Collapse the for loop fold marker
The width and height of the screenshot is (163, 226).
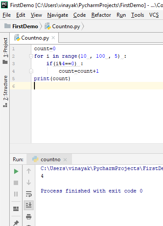tap(31, 56)
